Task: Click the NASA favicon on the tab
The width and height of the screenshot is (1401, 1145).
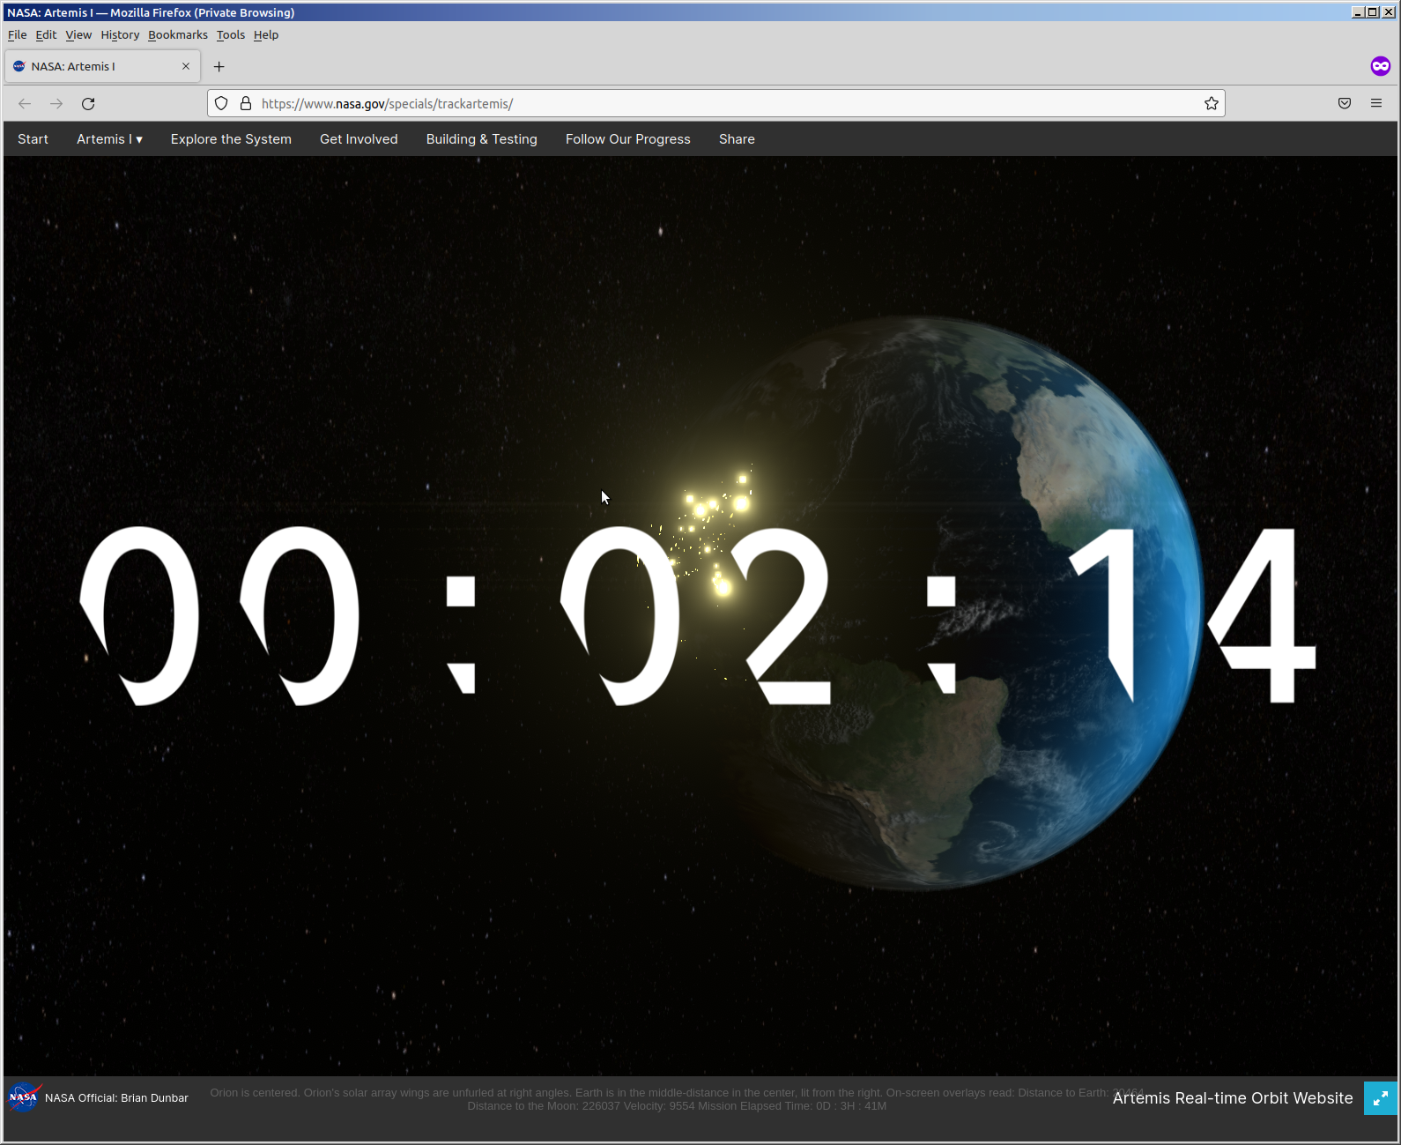Action: (x=19, y=66)
